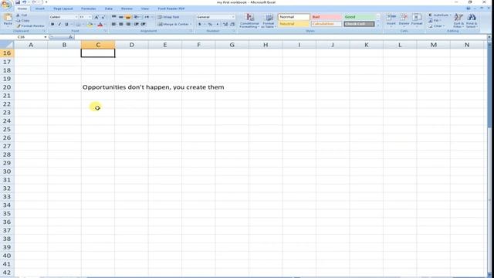Save the workbook from Quick Access Toolbar
Viewport: 494px width, 278px height.
click(18, 2)
